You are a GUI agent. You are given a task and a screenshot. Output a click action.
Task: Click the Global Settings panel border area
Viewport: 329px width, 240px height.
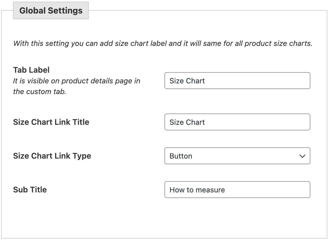pyautogui.click(x=164, y=238)
